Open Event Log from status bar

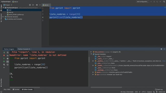point(159,89)
